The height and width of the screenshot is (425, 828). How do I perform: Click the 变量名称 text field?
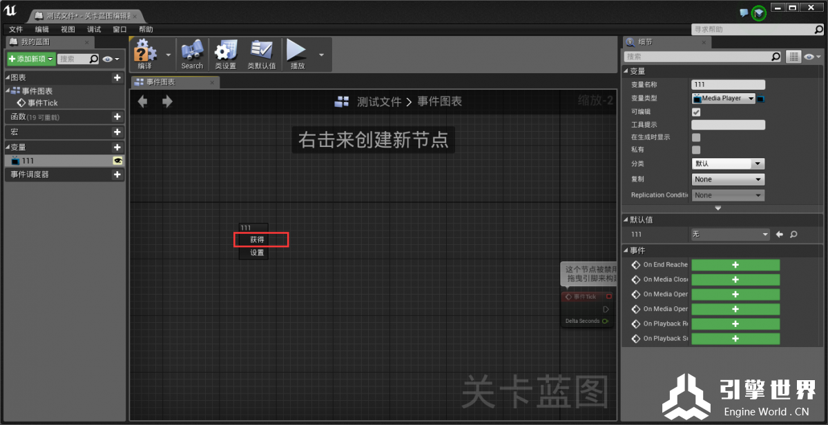point(728,85)
